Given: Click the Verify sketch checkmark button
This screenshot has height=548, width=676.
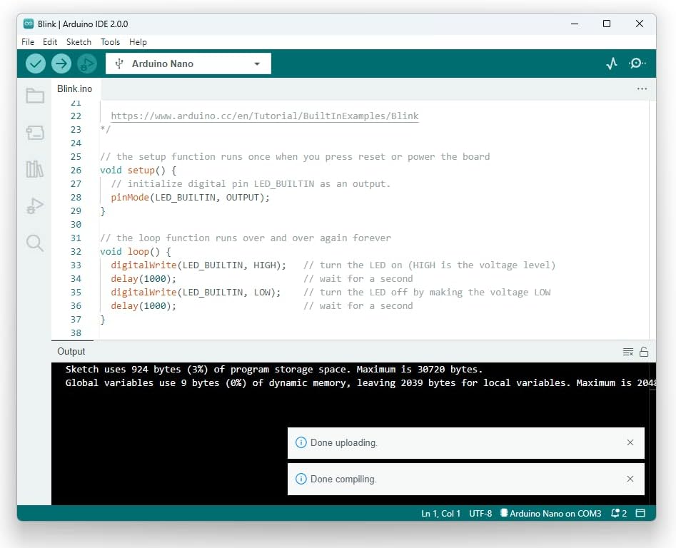Looking at the screenshot, I should (36, 64).
